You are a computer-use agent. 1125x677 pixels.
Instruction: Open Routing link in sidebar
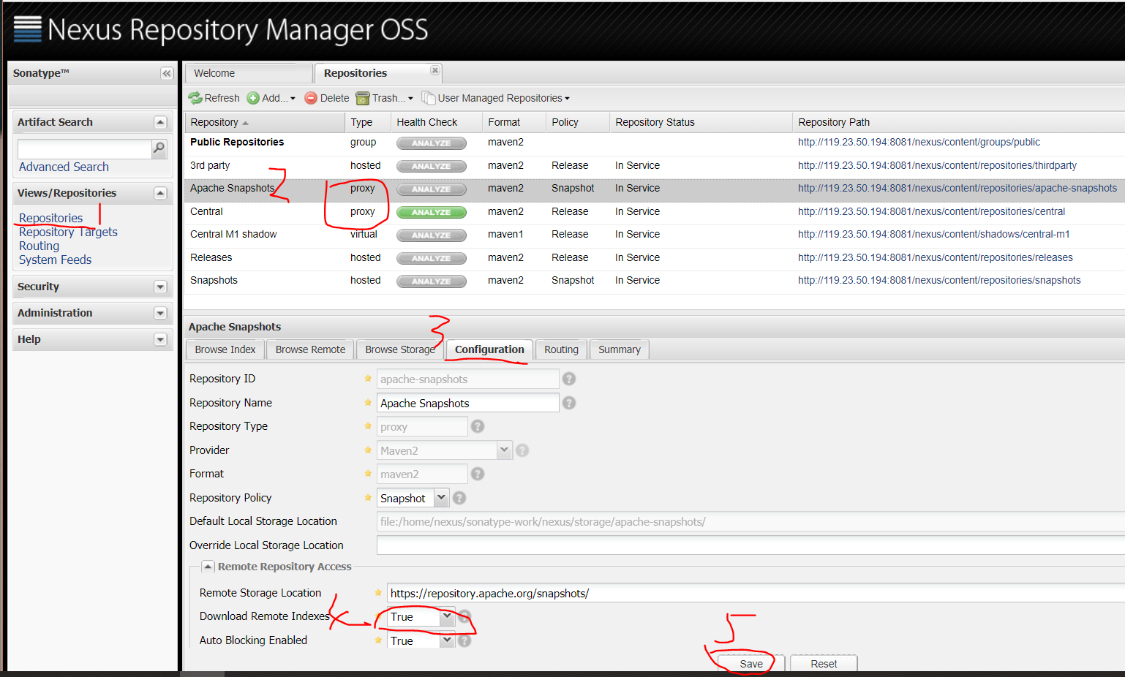click(39, 246)
